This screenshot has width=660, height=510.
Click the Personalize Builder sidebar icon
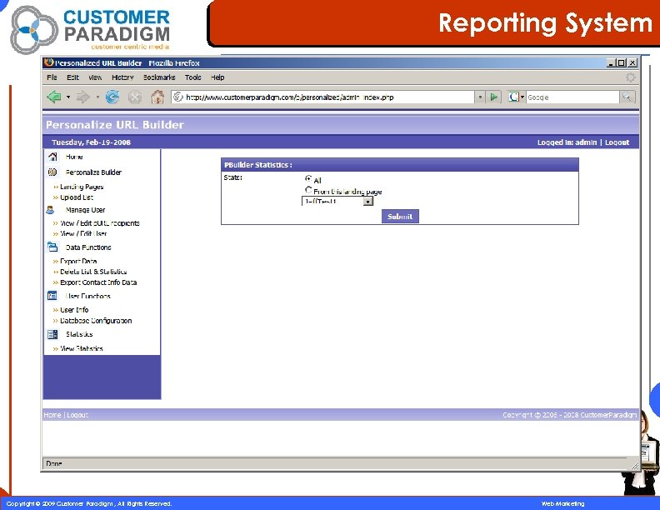tap(52, 172)
